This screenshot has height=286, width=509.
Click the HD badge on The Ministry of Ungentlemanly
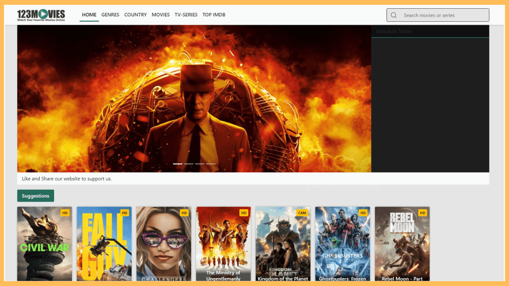click(244, 213)
